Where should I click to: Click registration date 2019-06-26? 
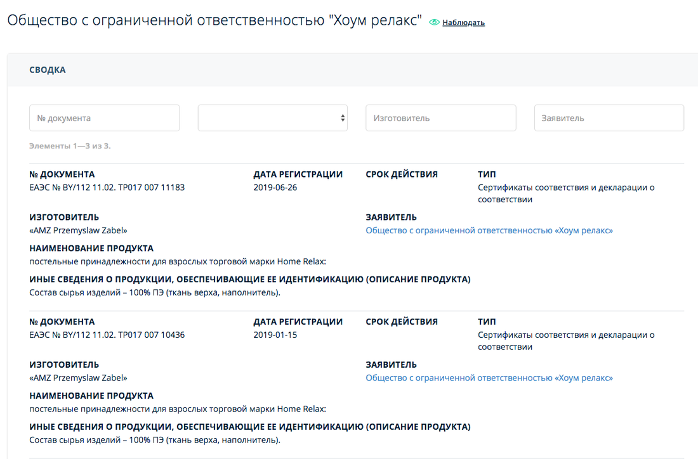point(275,187)
